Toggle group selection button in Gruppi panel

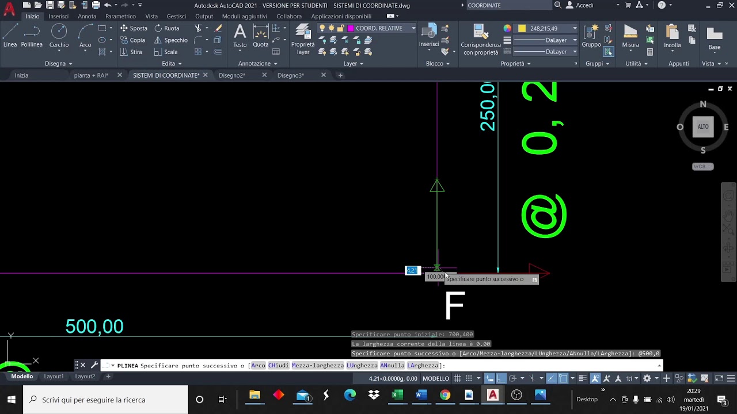point(609,52)
